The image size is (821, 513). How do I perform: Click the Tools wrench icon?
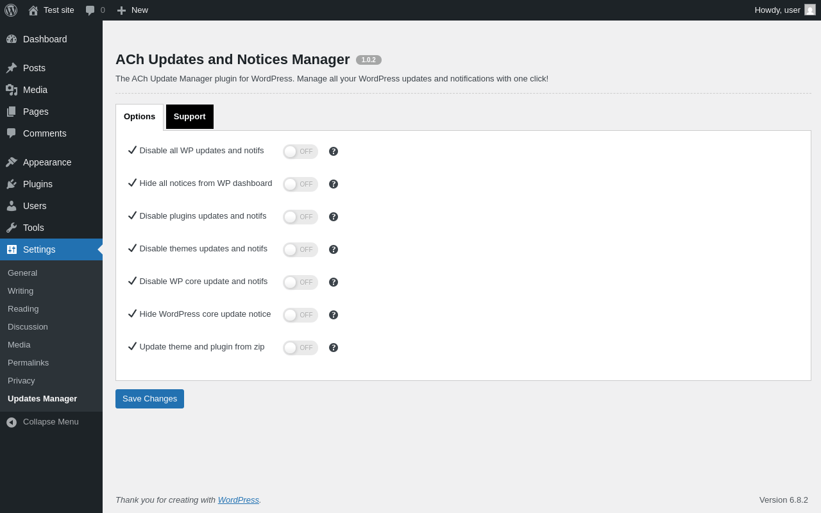click(x=12, y=228)
